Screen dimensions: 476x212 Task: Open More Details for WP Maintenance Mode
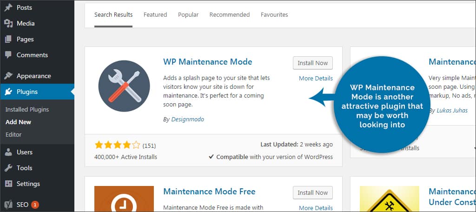coord(316,79)
